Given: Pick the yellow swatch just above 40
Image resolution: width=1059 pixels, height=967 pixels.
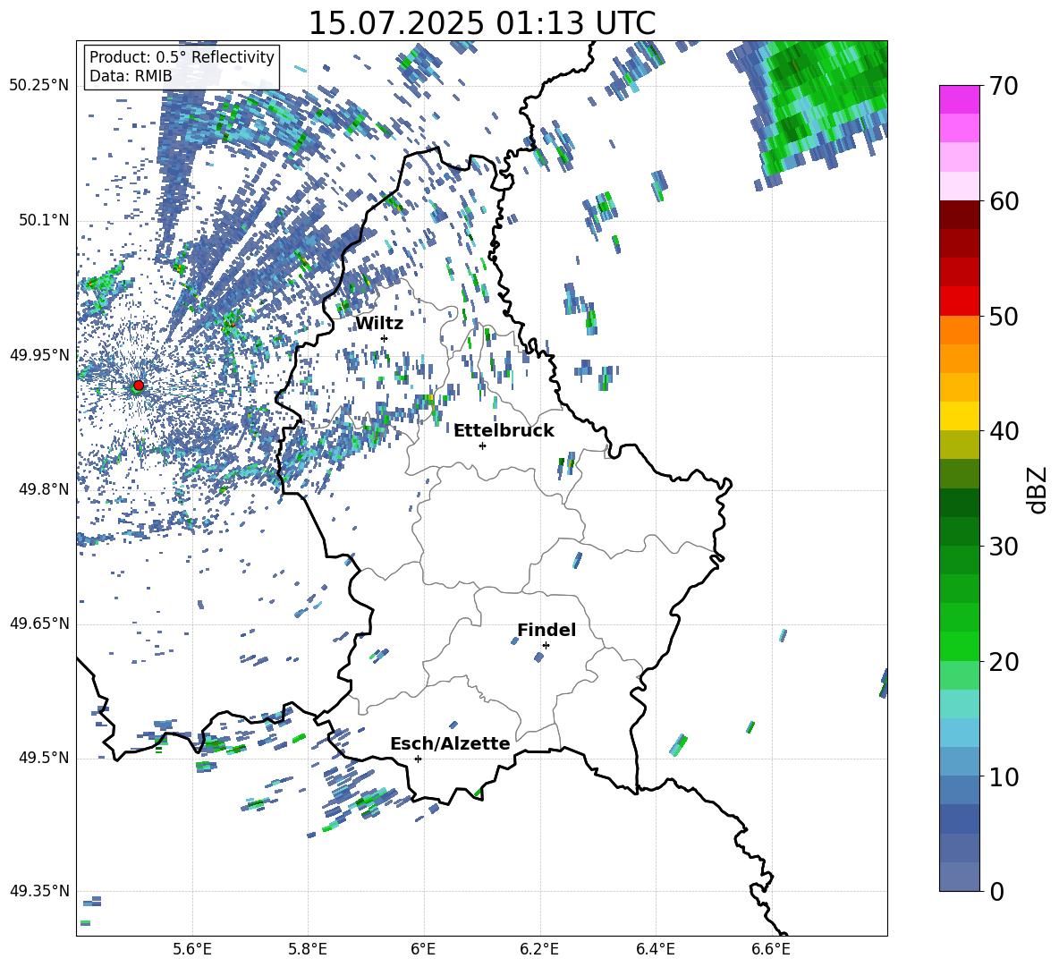Looking at the screenshot, I should (x=959, y=416).
